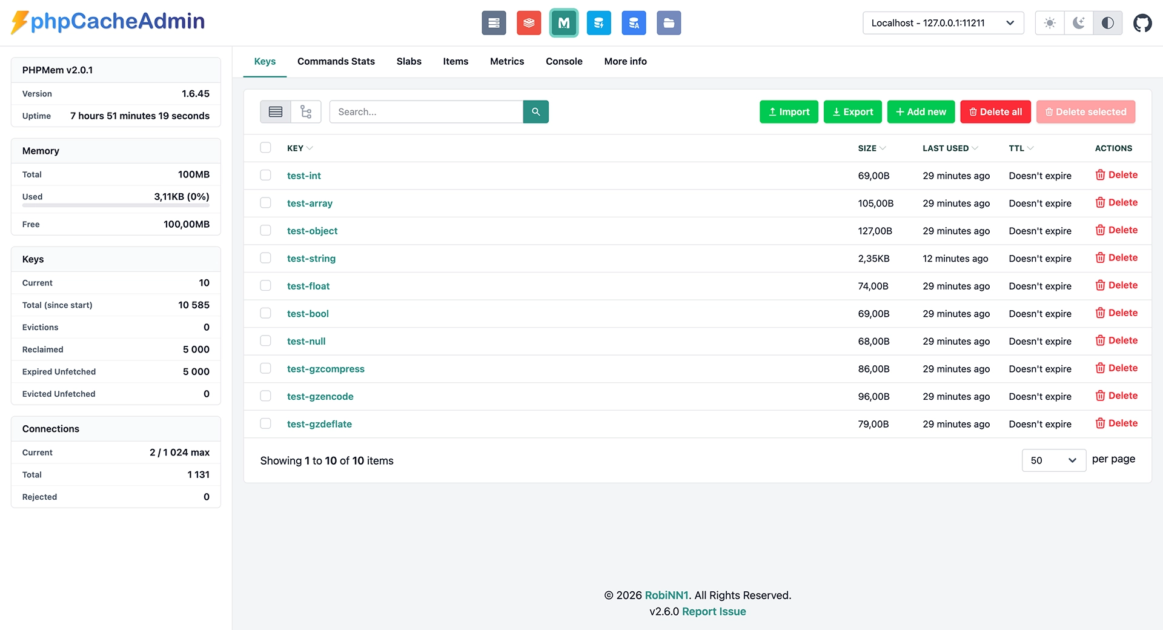Sort by the SIZE column
The width and height of the screenshot is (1163, 630).
click(872, 148)
